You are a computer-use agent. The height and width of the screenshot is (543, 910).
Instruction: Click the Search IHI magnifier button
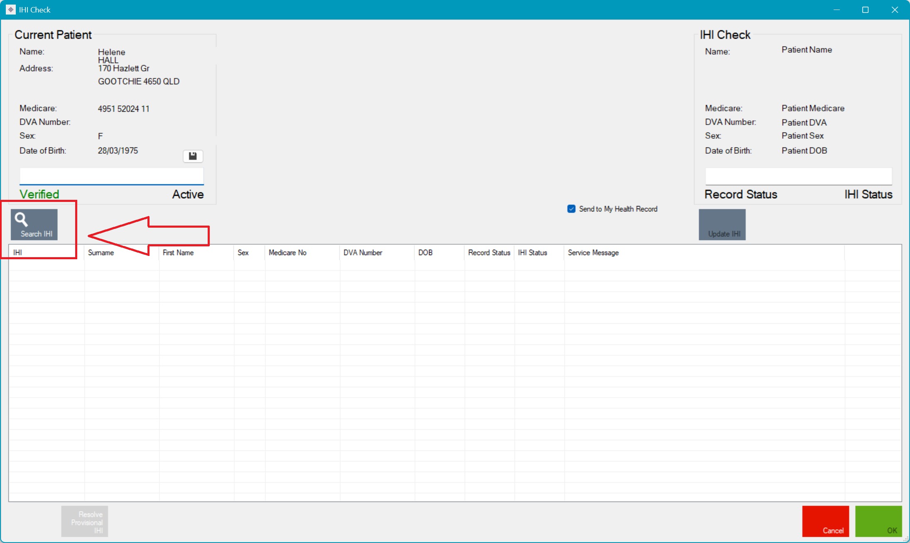tap(34, 224)
